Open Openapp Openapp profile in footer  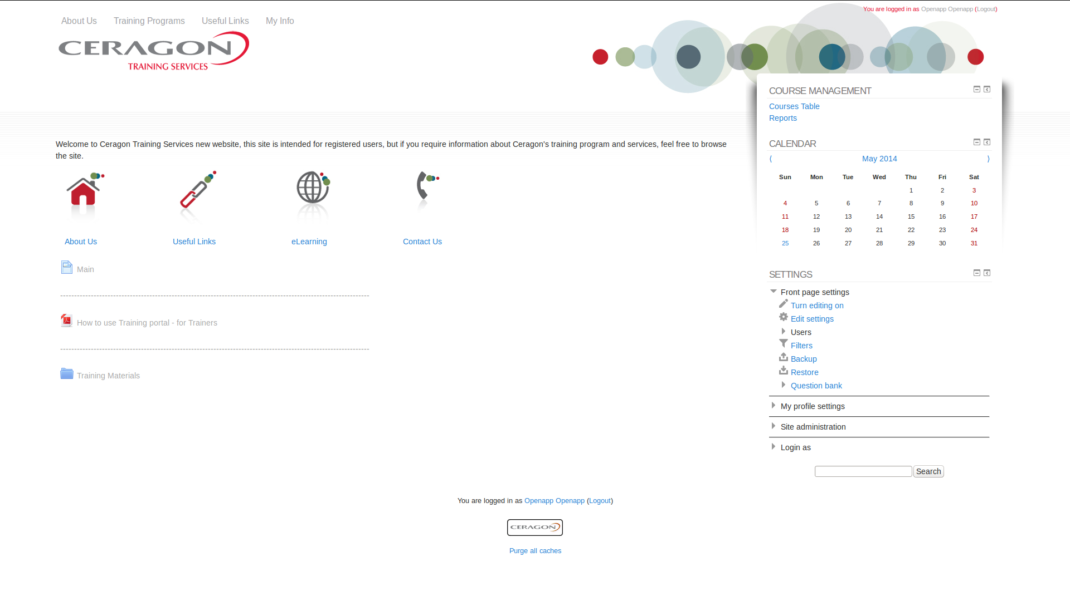click(x=555, y=501)
